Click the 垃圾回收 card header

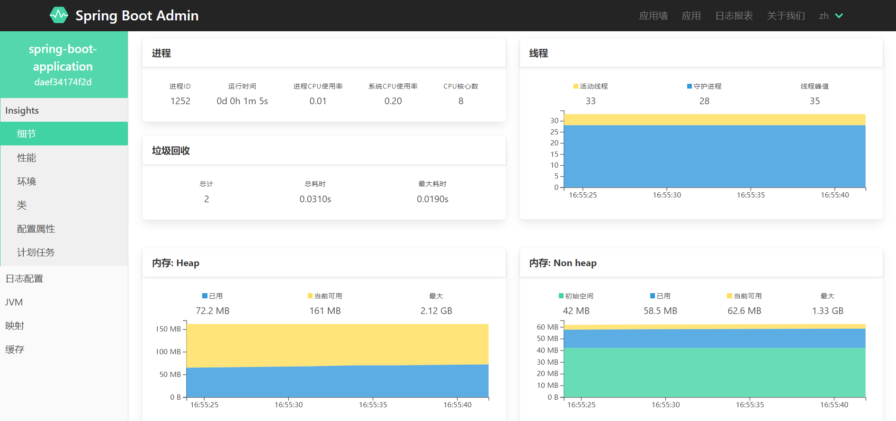[324, 151]
